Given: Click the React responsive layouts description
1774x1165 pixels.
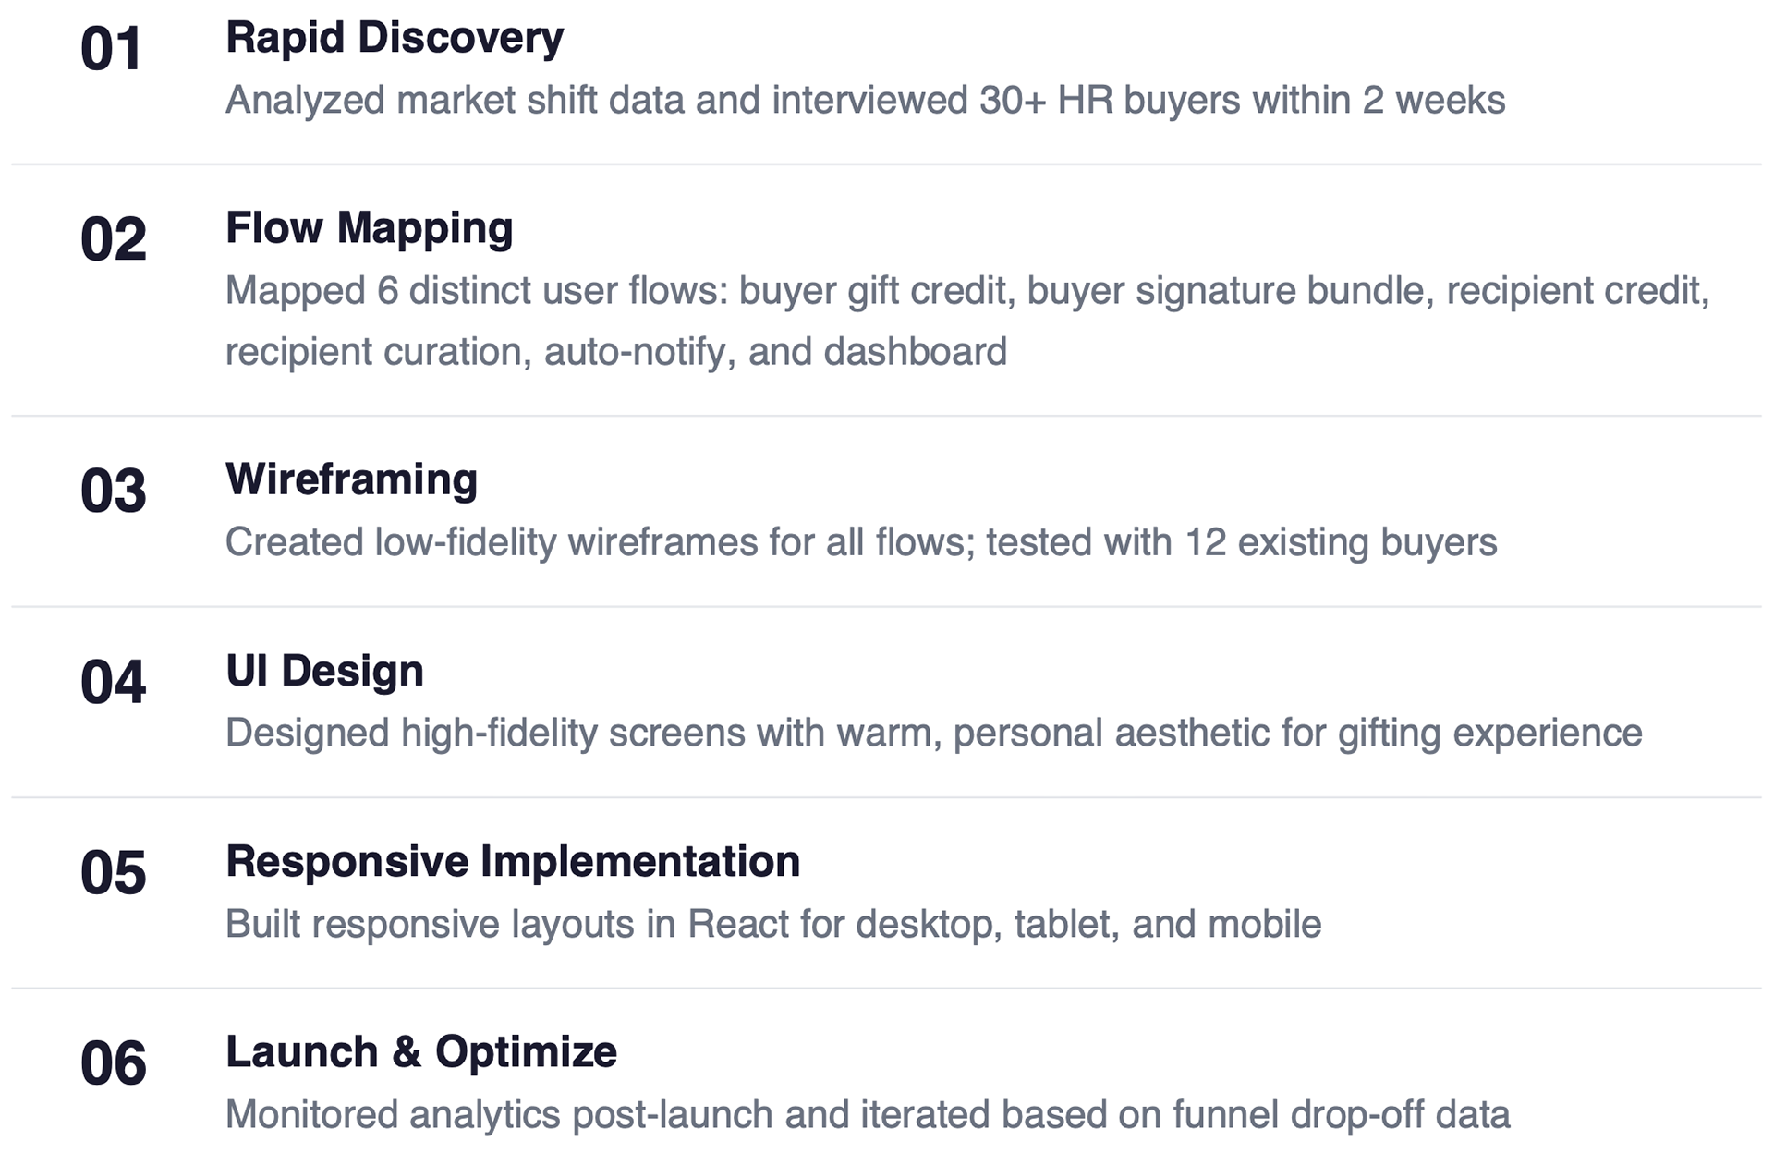Looking at the screenshot, I should coord(772,925).
